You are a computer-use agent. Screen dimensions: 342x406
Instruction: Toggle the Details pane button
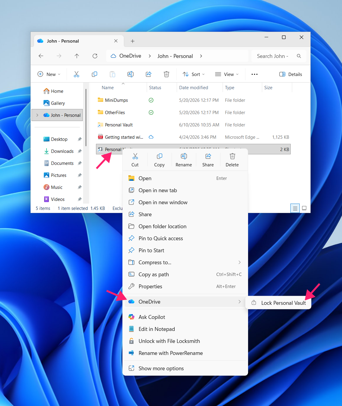[x=291, y=74]
